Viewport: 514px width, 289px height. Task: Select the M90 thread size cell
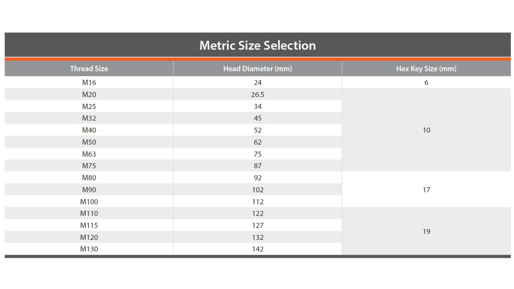(x=89, y=190)
